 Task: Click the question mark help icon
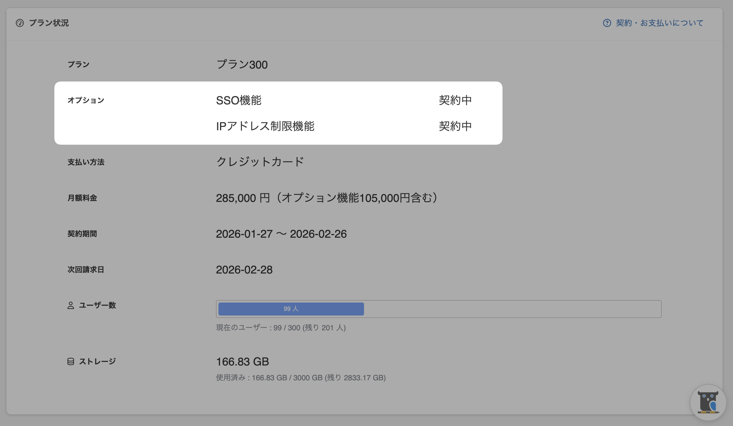coord(607,23)
